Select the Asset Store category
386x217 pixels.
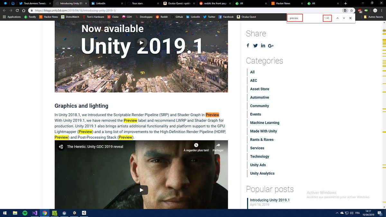click(260, 89)
